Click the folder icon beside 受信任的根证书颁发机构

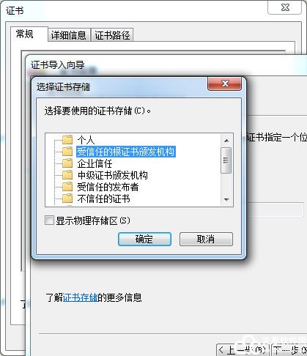point(67,152)
